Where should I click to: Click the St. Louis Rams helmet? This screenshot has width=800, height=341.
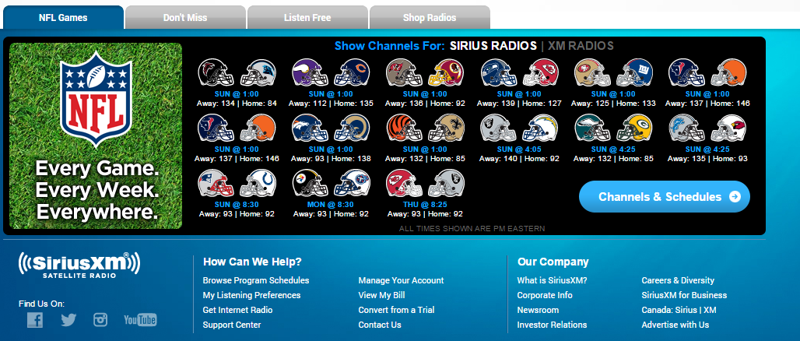tap(352, 128)
